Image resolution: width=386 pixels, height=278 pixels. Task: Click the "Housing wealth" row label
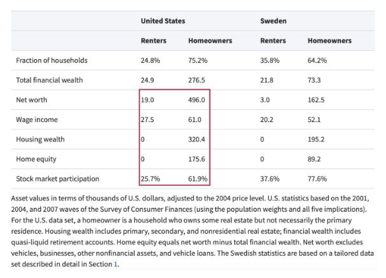point(40,139)
